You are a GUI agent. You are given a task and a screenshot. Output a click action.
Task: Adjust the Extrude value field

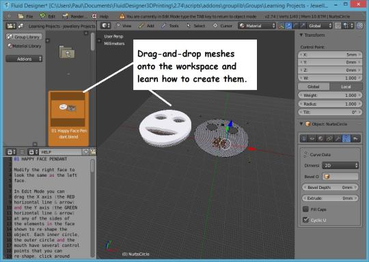pos(330,199)
